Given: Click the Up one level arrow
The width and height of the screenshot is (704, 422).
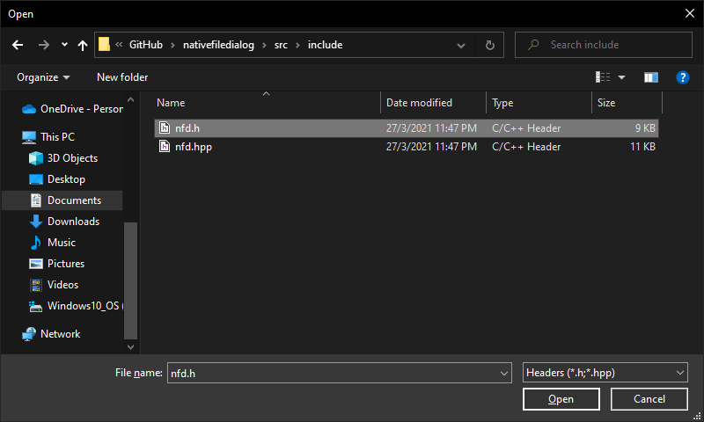Looking at the screenshot, I should click(x=83, y=45).
